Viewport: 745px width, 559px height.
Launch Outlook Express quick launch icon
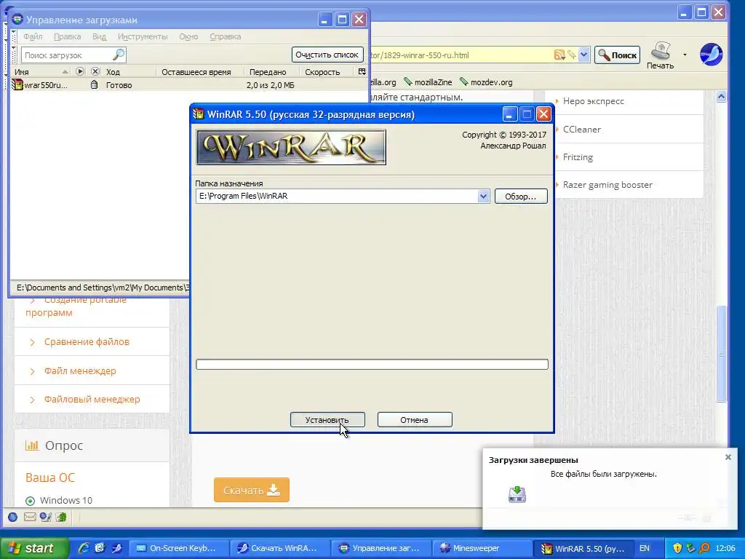[100, 548]
